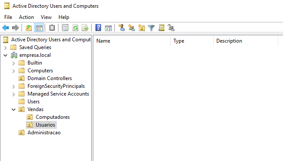Select Saved Queries label in tree
The width and height of the screenshot is (283, 161).
coord(35,47)
